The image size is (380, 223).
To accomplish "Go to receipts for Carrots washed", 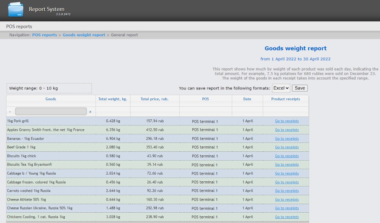I will [x=287, y=191].
